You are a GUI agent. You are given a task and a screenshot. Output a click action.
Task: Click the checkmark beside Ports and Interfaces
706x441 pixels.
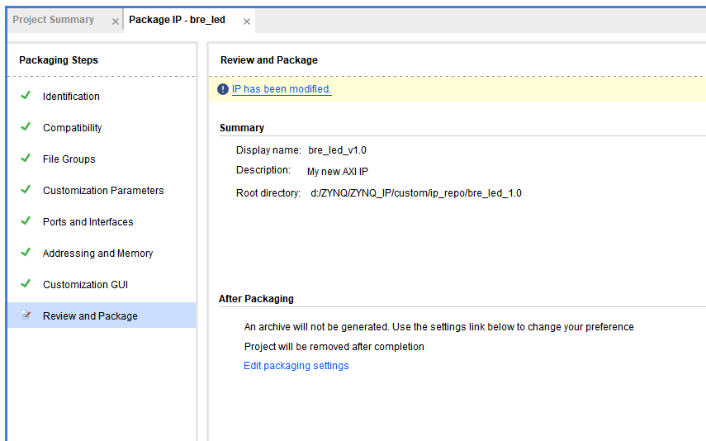26,220
